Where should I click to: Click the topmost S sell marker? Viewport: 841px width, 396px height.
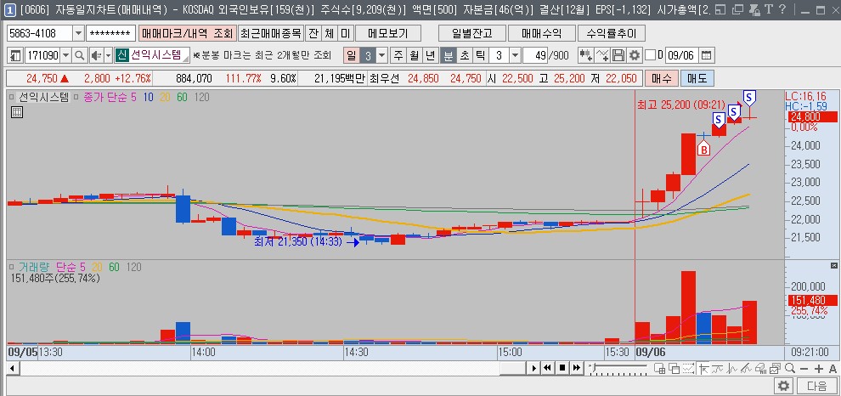click(750, 97)
